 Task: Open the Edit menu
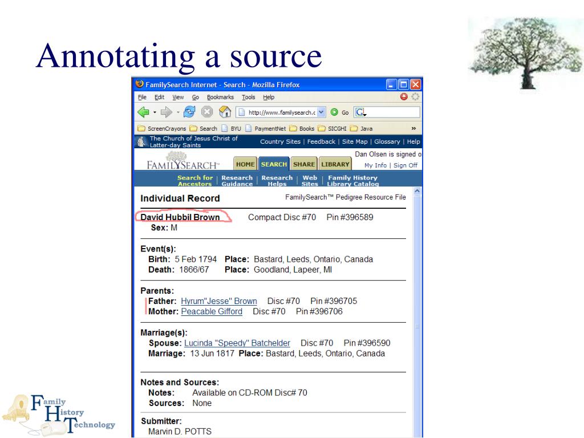pos(160,97)
